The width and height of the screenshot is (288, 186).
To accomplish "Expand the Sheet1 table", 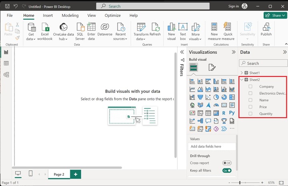I will point(242,73).
